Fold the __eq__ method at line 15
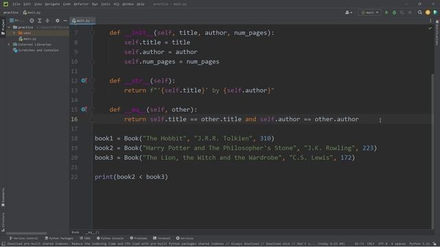The image size is (440, 247). tap(91, 110)
